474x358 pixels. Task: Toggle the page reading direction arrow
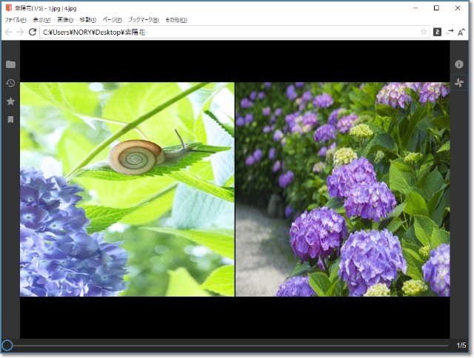450,33
